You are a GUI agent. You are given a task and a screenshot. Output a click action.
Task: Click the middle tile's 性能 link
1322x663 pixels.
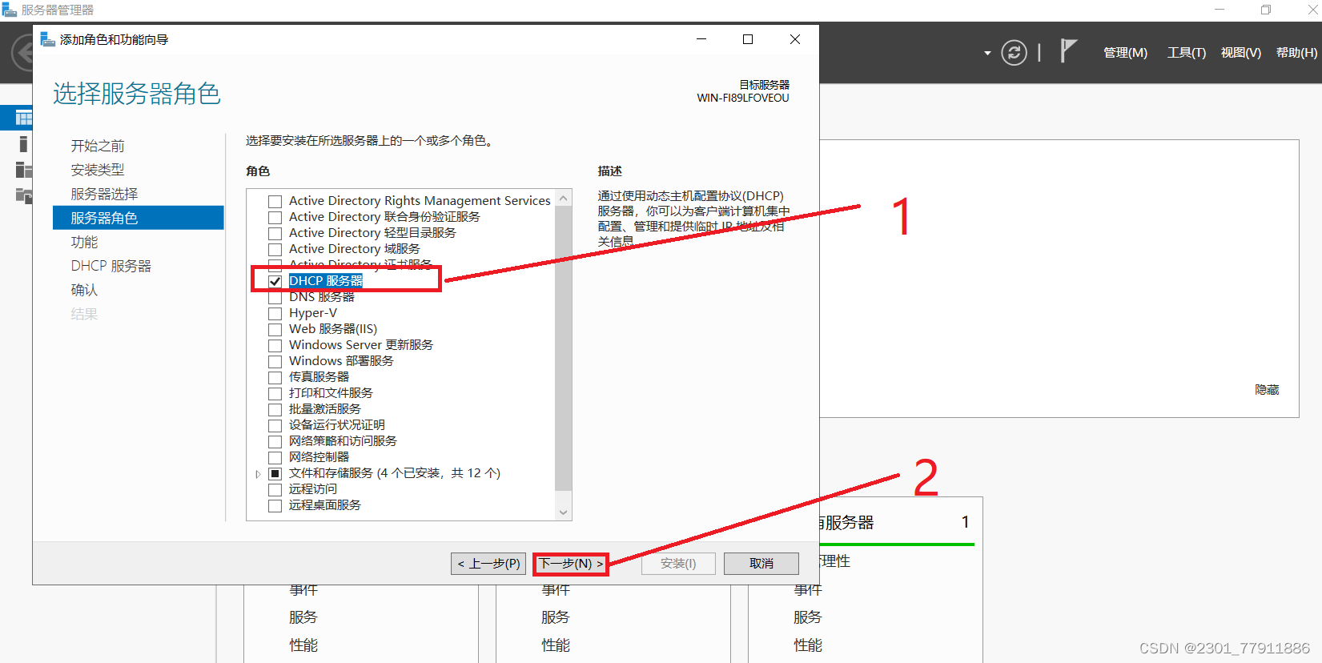[x=555, y=645]
